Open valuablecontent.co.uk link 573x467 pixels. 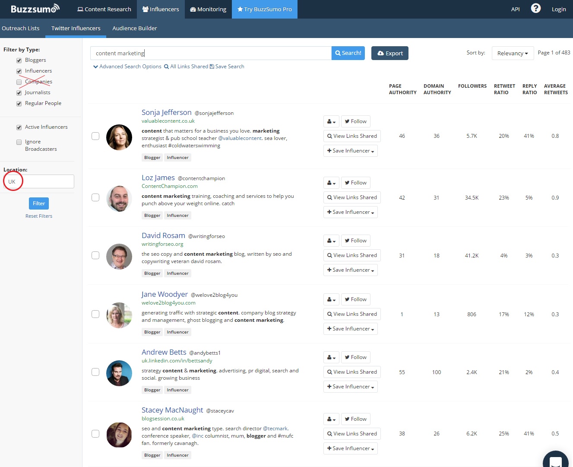pos(168,121)
